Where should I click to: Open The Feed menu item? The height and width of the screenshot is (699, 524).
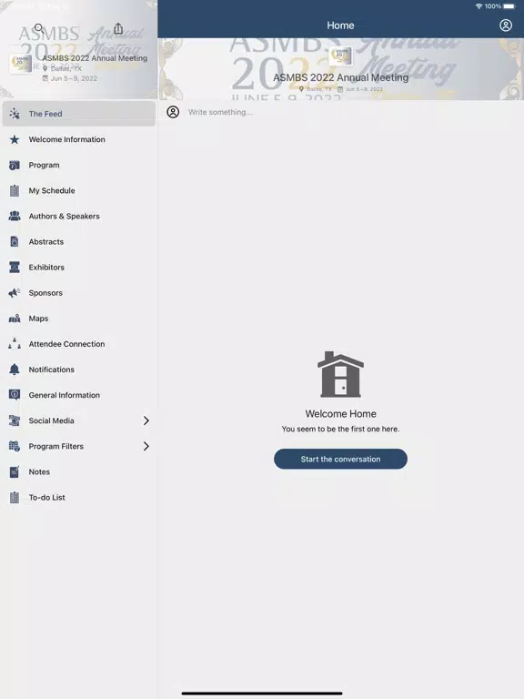79,114
